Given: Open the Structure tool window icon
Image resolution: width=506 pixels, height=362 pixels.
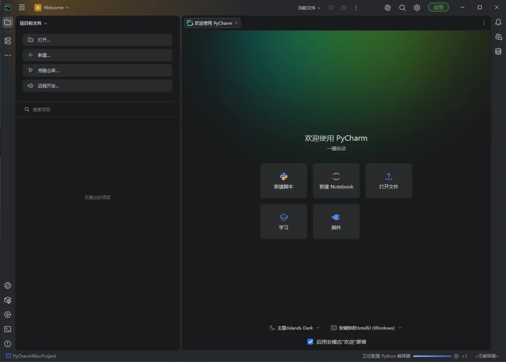Looking at the screenshot, I should [8, 41].
